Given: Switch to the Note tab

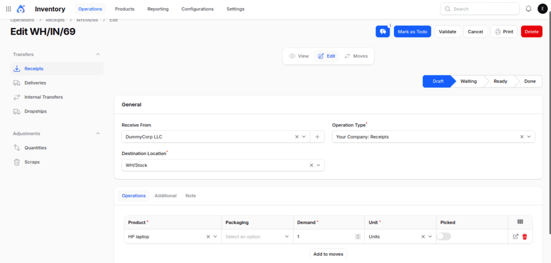Looking at the screenshot, I should coord(191,196).
